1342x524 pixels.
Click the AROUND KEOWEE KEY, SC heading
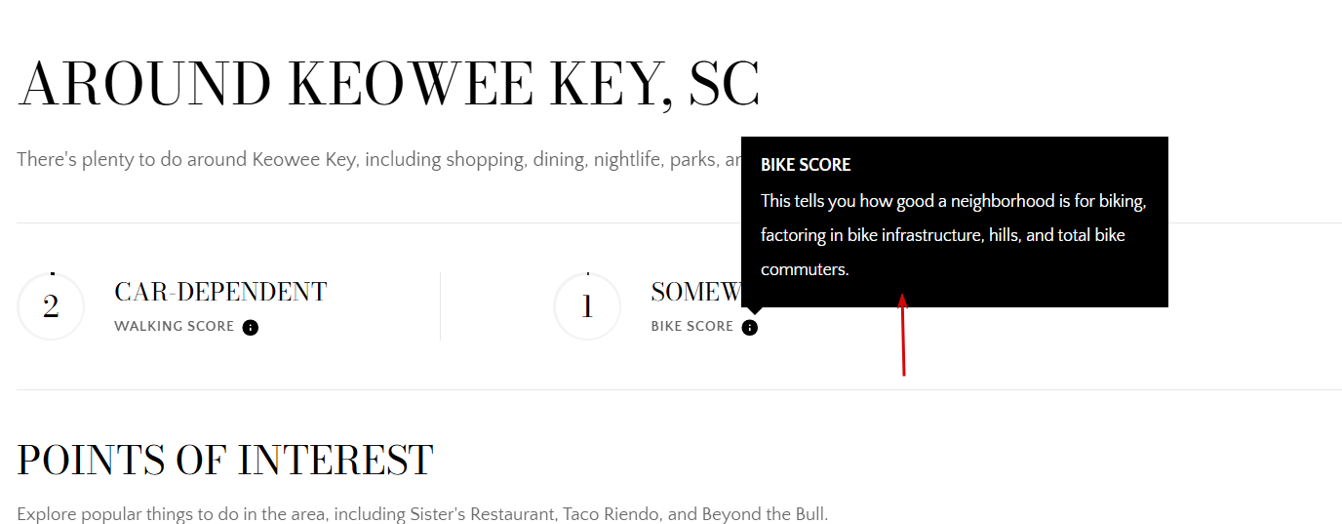pos(388,84)
